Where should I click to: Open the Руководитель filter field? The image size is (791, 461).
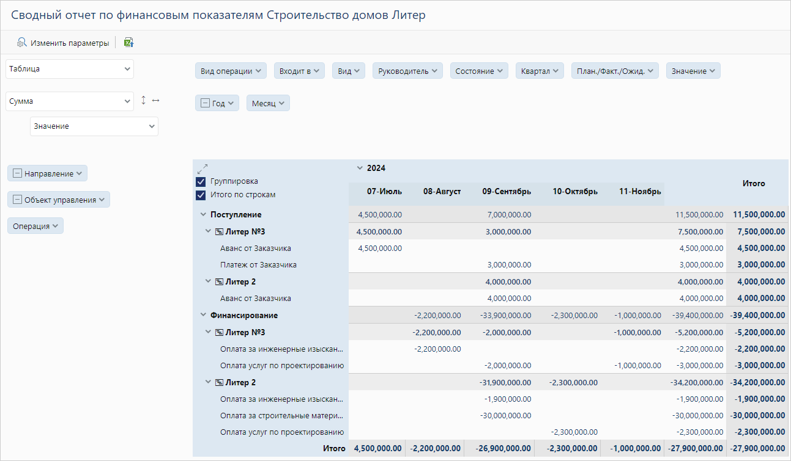407,71
